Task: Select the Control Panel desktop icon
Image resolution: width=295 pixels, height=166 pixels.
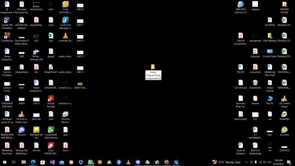Action: pyautogui.click(x=270, y=53)
